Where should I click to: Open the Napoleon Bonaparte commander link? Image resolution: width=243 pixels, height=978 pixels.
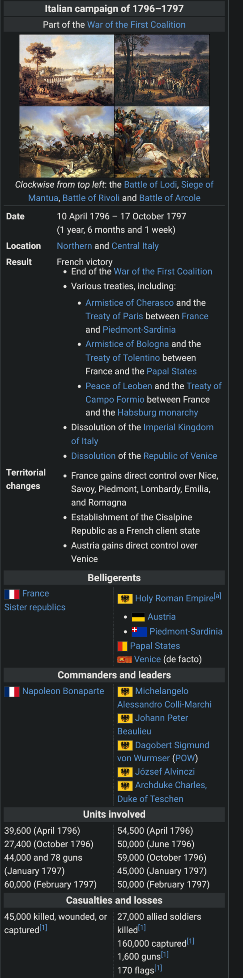click(63, 691)
